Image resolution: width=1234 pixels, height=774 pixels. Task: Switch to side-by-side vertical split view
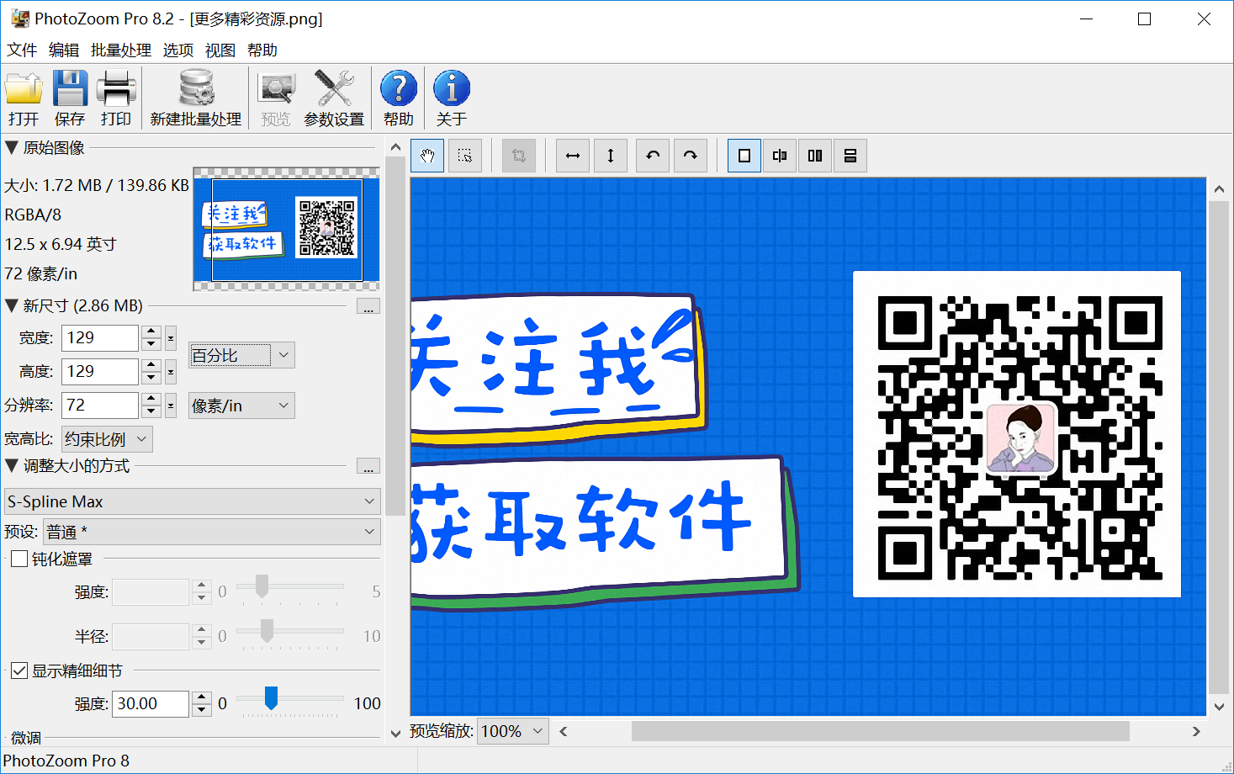815,156
